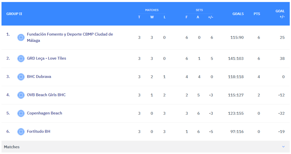Click the GOAL +/- column header
This screenshot has height=154, width=291.
280,14
